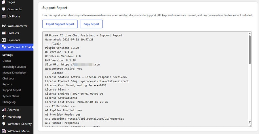Screen dimensions: 259x134
Task: Click the report scrollbar thumb
Action: [x=250, y=50]
